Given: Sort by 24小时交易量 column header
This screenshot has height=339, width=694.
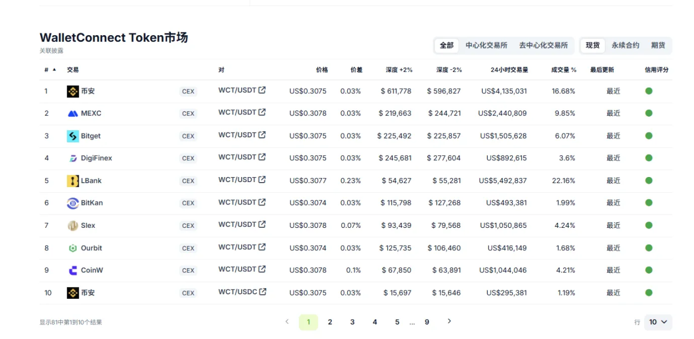Looking at the screenshot, I should (509, 70).
